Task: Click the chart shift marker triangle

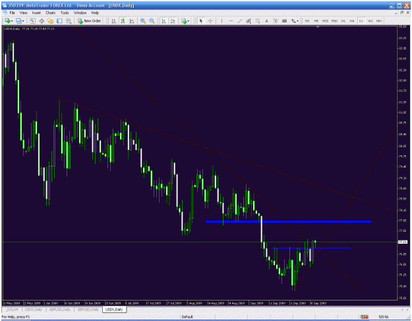Action: click(318, 27)
